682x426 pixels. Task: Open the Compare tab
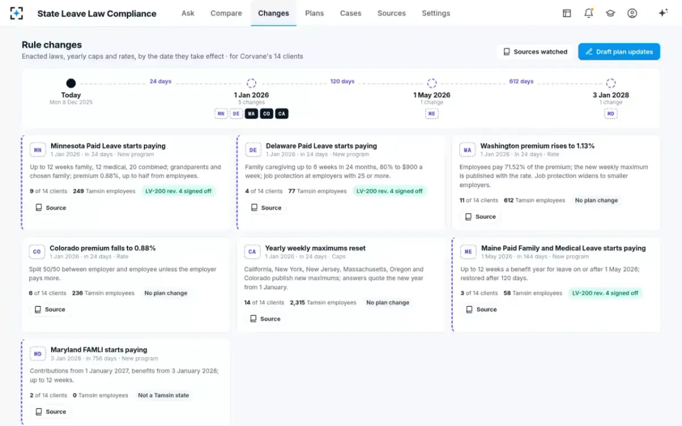(x=226, y=13)
